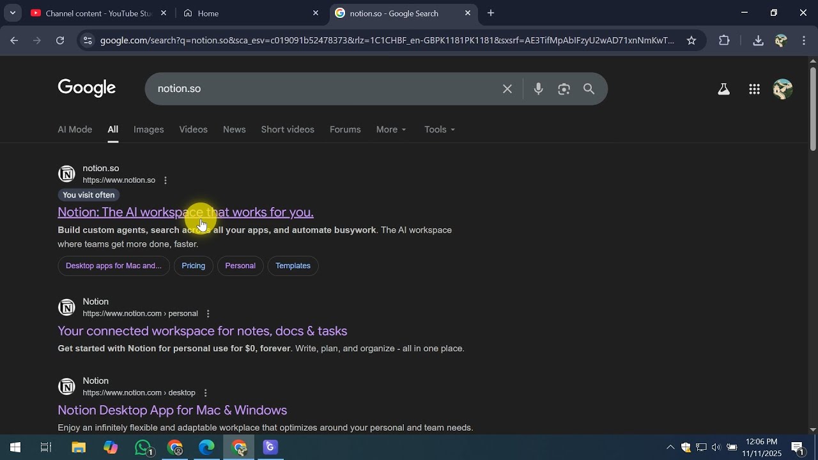Switch to the Home tab
The width and height of the screenshot is (818, 460).
pos(251,13)
